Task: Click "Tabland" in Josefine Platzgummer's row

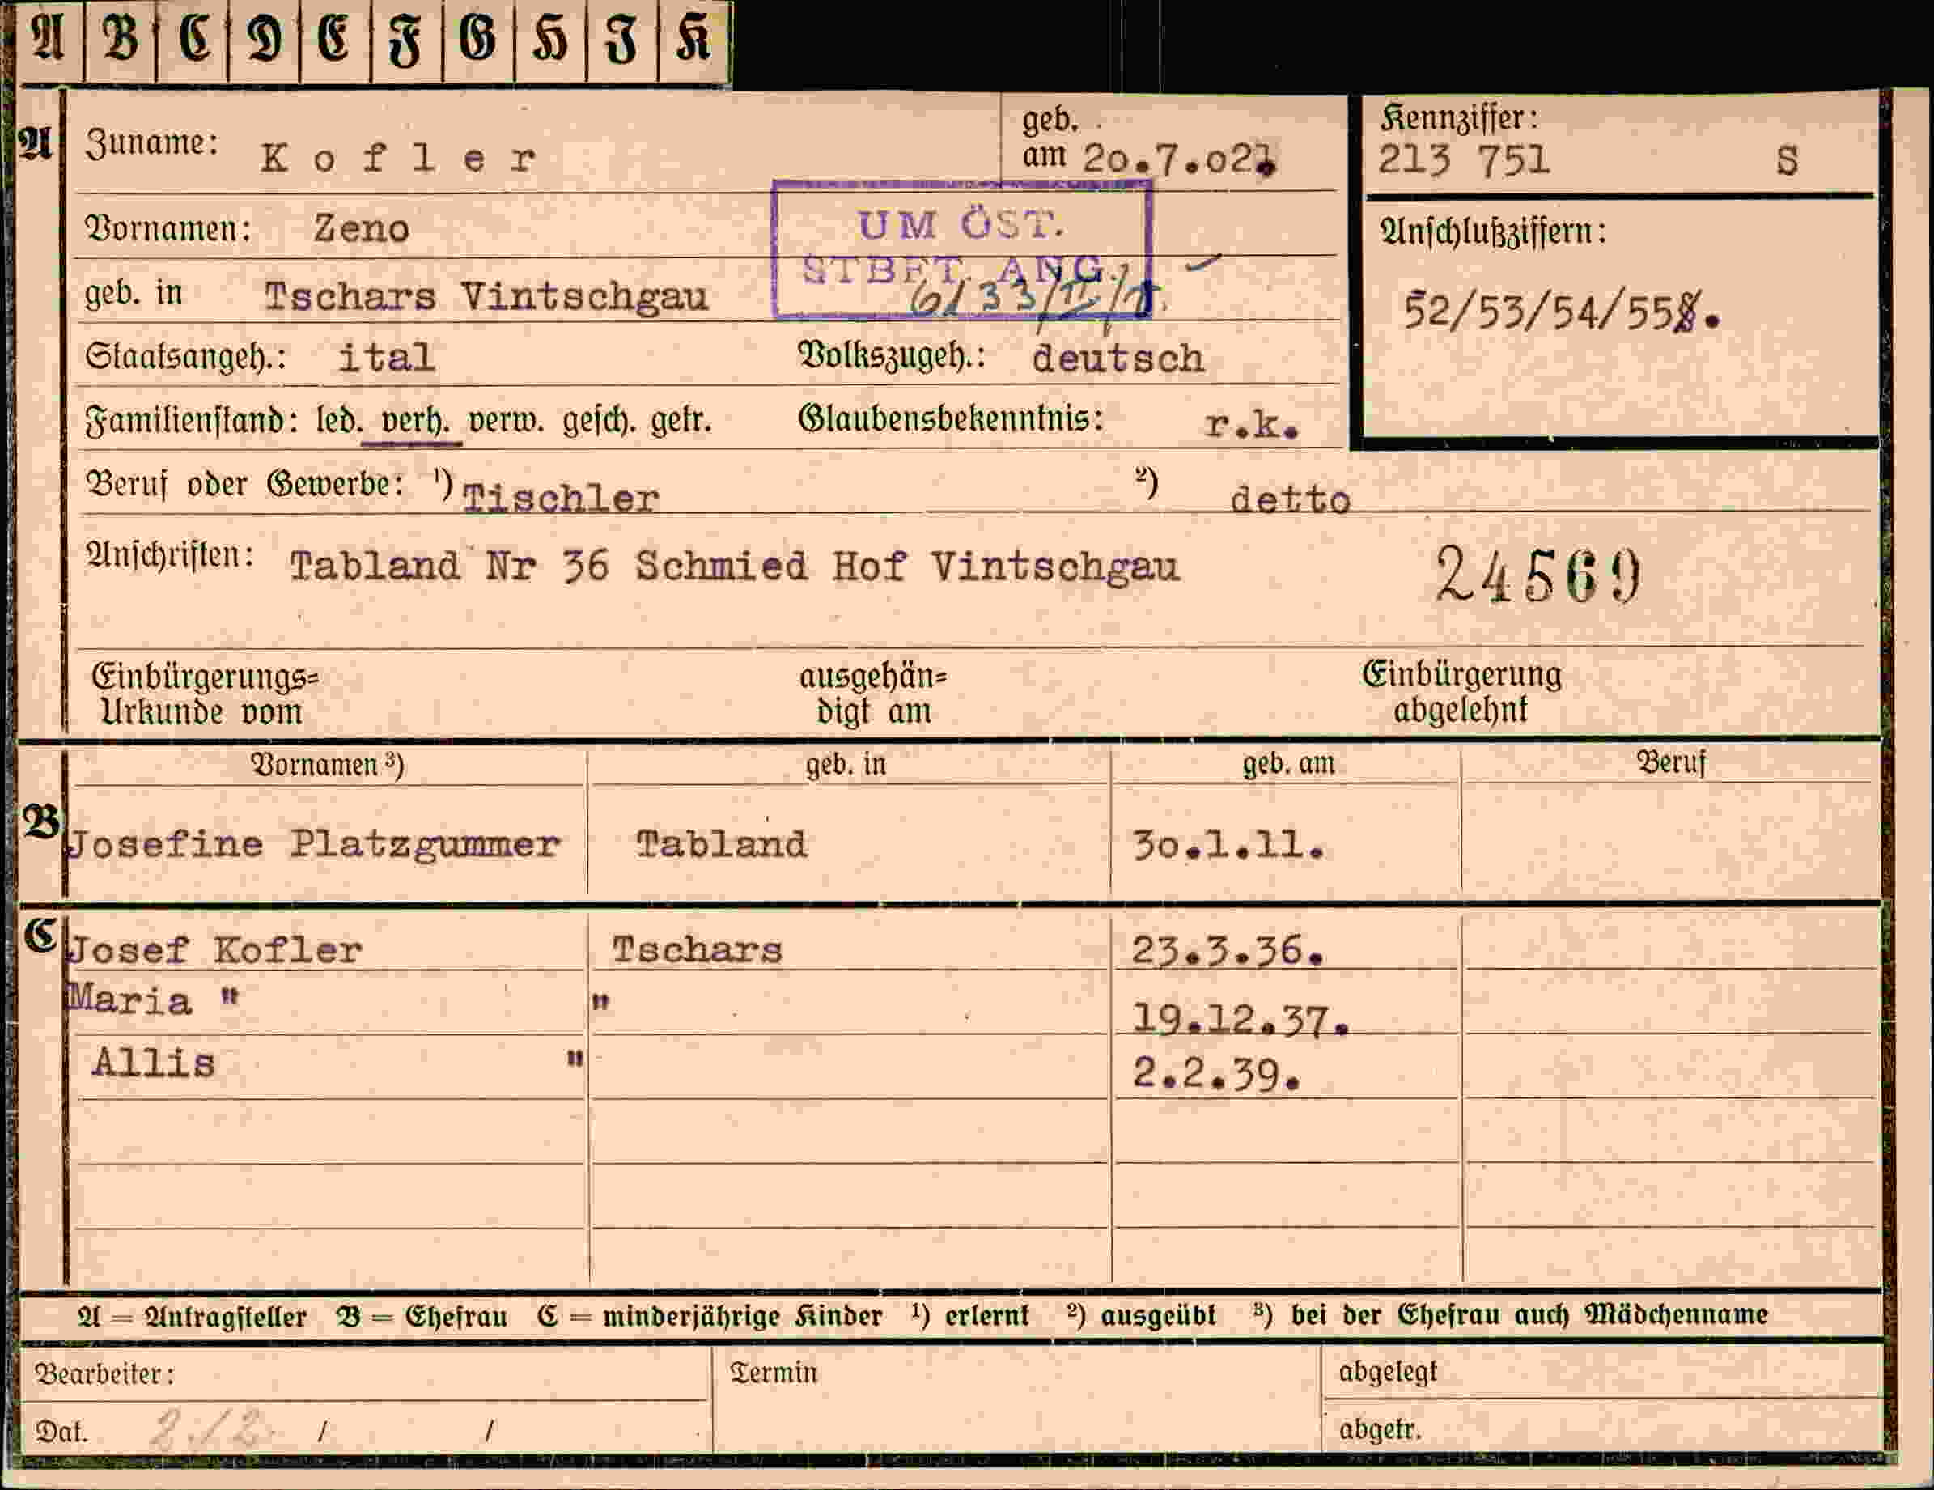Action: 722,844
